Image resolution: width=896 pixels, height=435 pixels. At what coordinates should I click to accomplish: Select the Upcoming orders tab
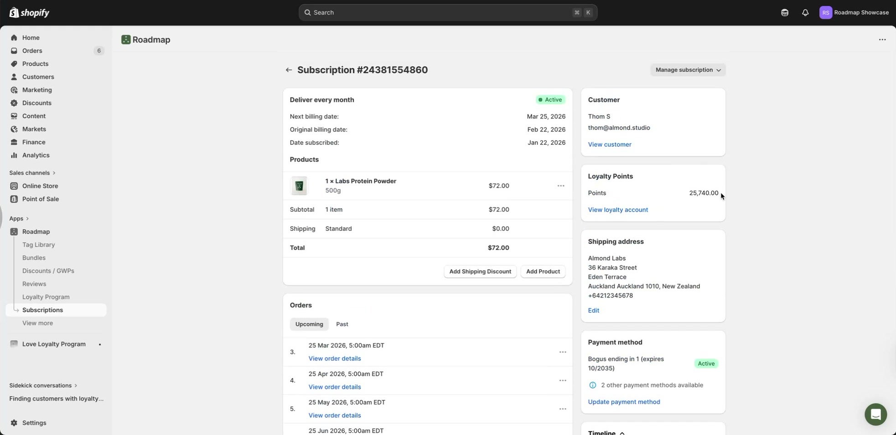[x=309, y=324]
